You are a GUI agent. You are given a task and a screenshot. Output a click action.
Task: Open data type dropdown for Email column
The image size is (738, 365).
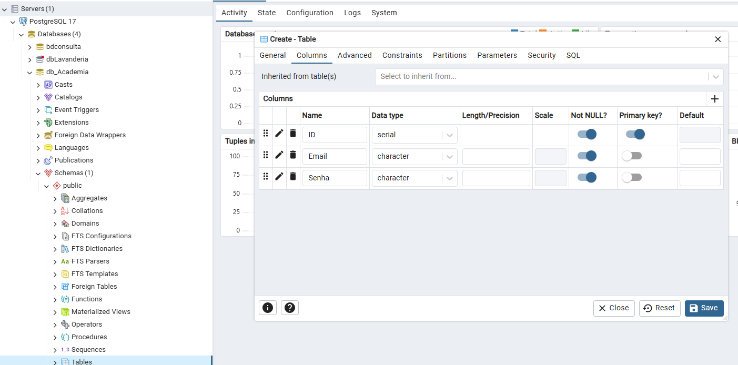coord(450,157)
